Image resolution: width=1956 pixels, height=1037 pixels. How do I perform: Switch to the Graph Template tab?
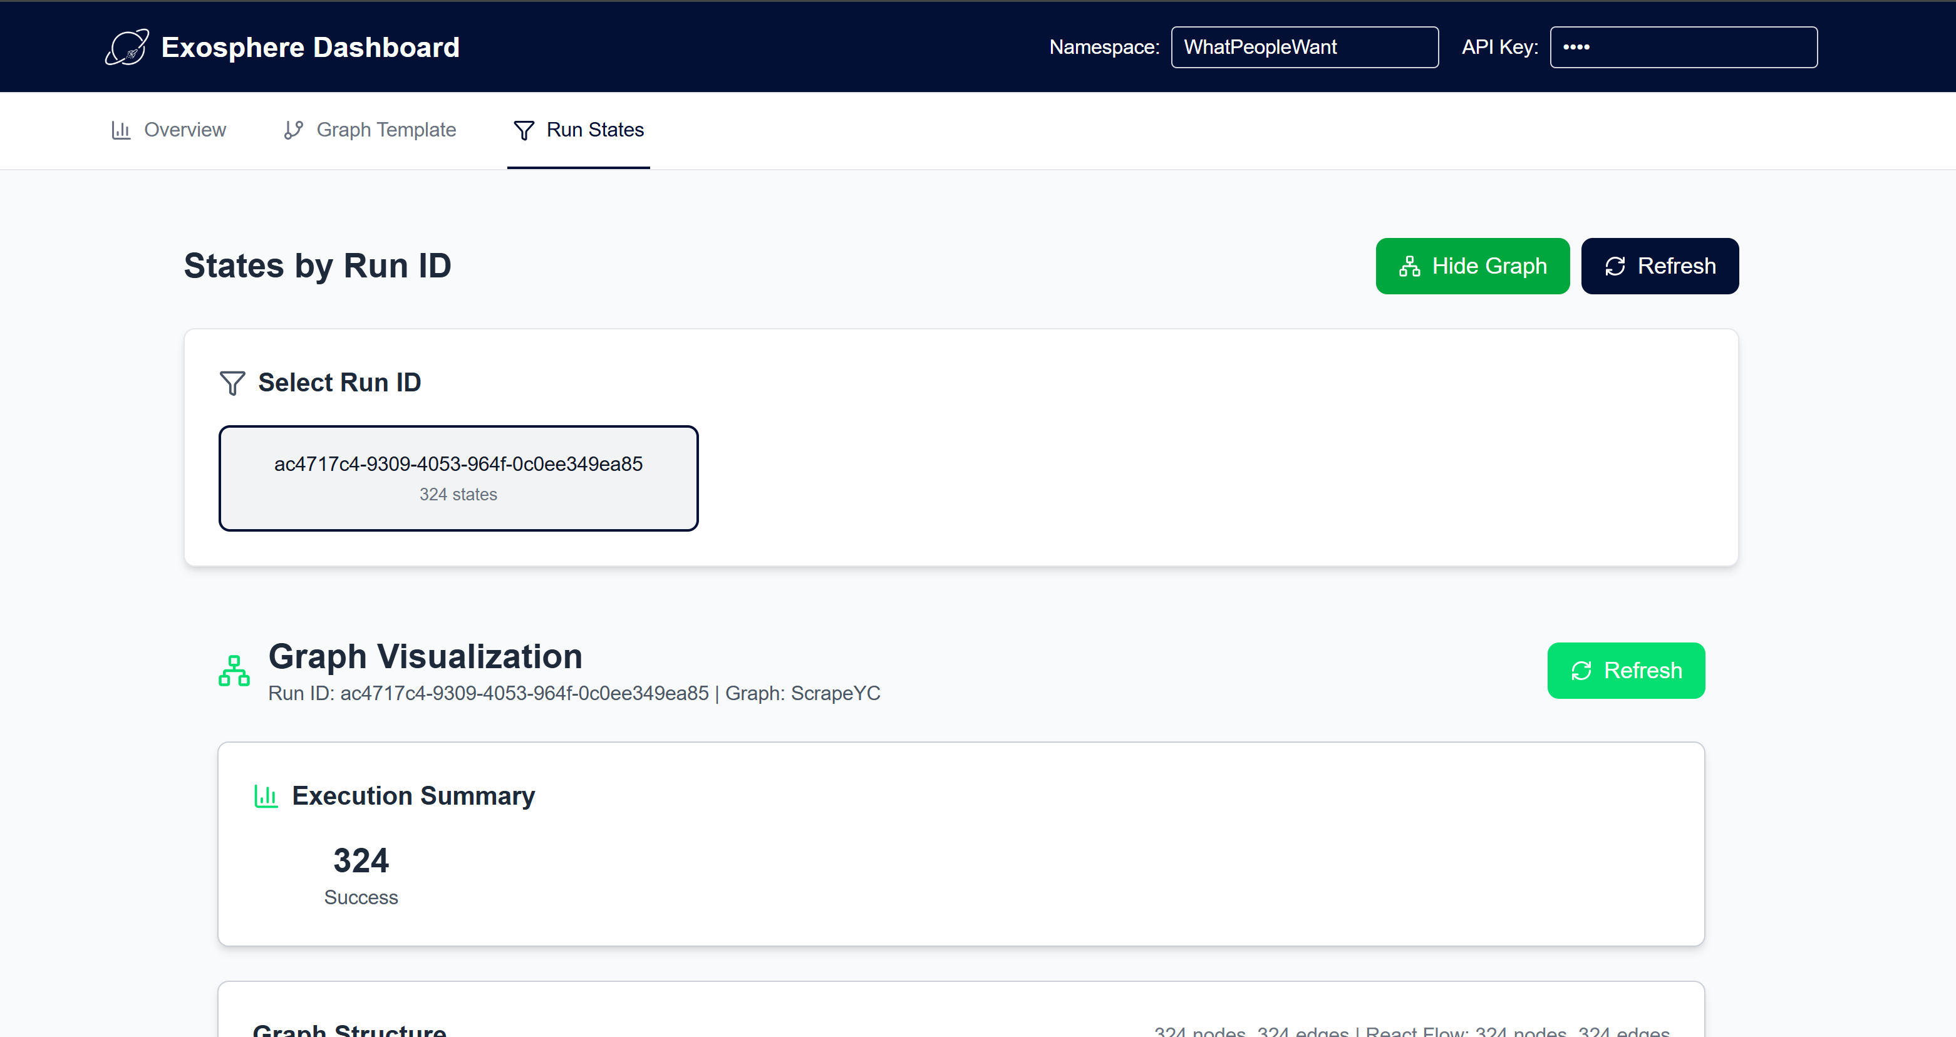tap(386, 130)
